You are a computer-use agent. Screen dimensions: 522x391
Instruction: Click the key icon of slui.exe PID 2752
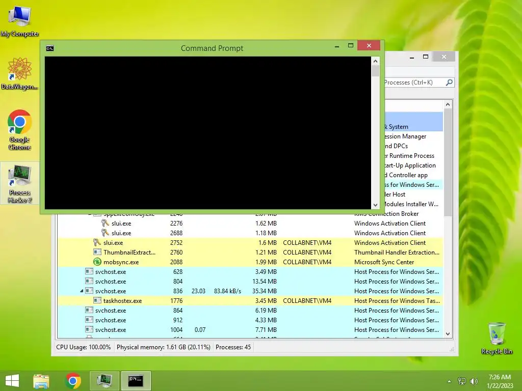point(97,242)
